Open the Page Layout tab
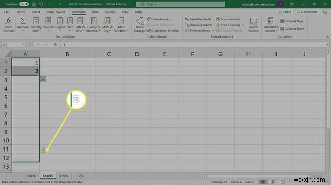Viewport: 331px width, 185px height. tap(56, 12)
